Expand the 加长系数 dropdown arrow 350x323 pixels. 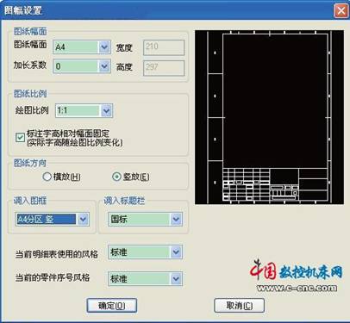(104, 66)
